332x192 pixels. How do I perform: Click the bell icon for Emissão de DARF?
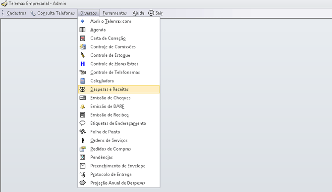[83, 107]
